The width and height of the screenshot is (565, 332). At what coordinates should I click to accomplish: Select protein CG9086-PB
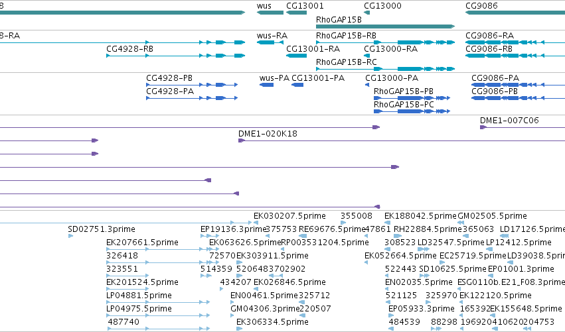coord(495,91)
